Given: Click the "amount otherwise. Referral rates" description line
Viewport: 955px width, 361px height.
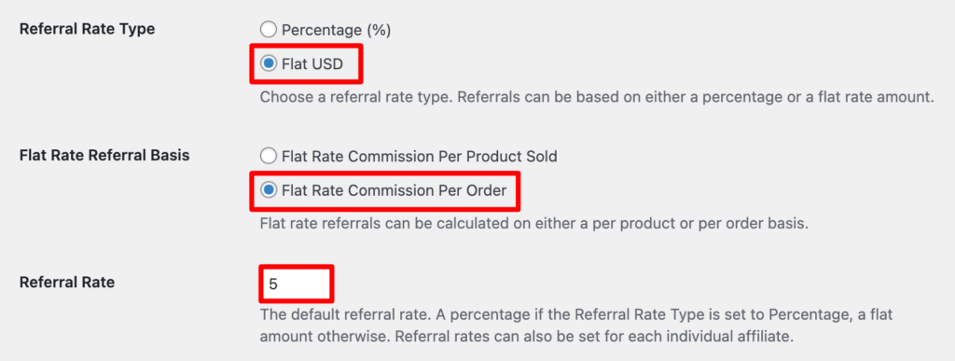Looking at the screenshot, I should click(527, 336).
